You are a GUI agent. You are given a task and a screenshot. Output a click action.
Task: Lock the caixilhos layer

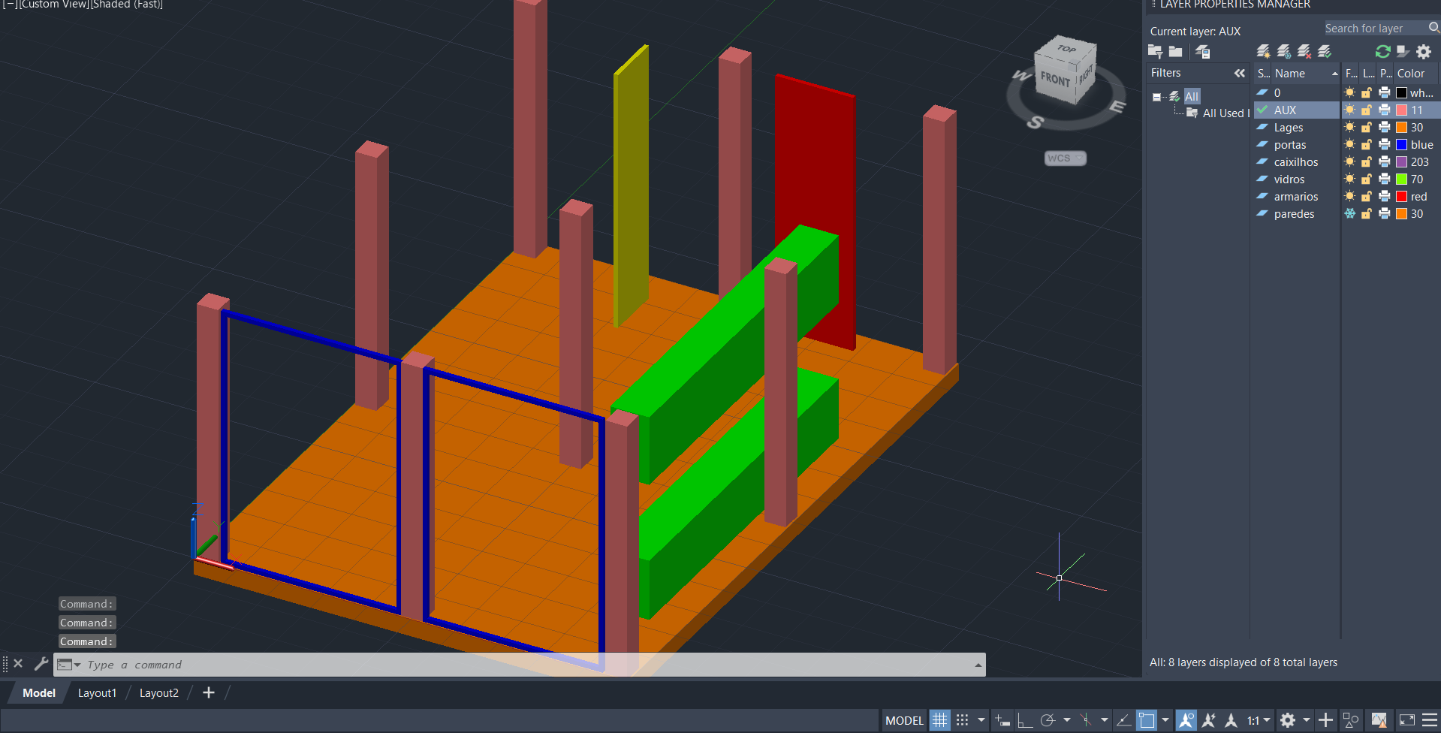[x=1367, y=161]
